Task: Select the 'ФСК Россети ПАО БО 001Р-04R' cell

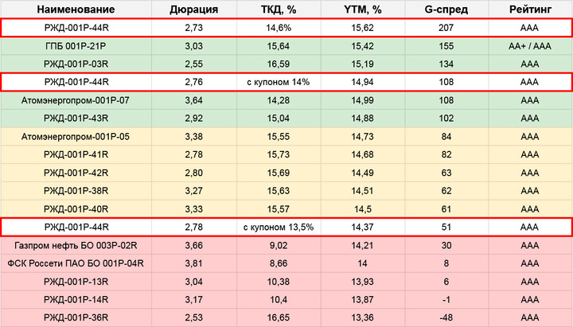Action: click(x=76, y=263)
